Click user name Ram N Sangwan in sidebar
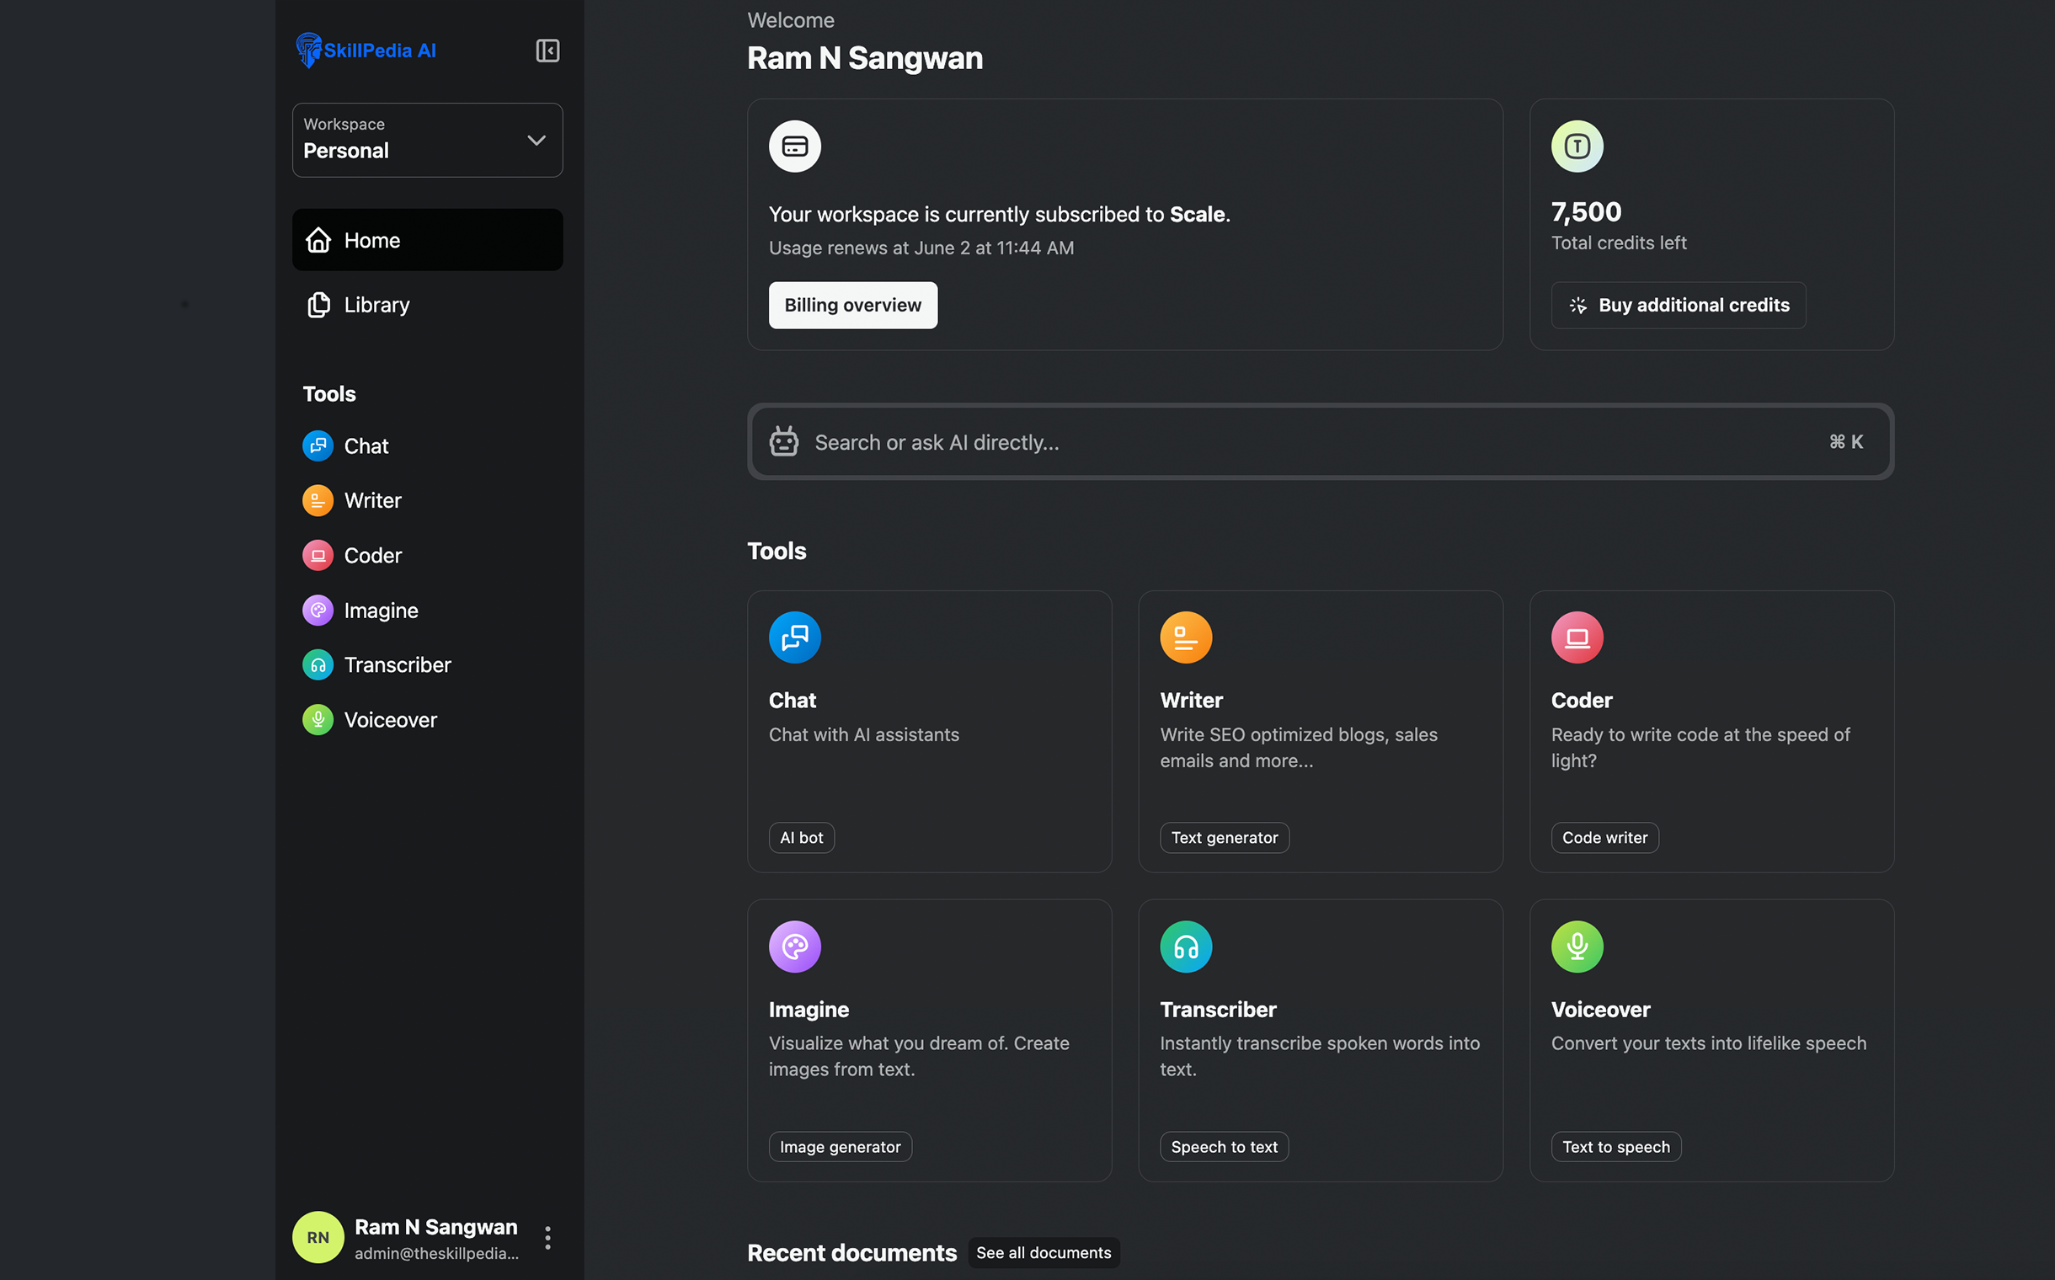The height and width of the screenshot is (1280, 2055). 435,1227
